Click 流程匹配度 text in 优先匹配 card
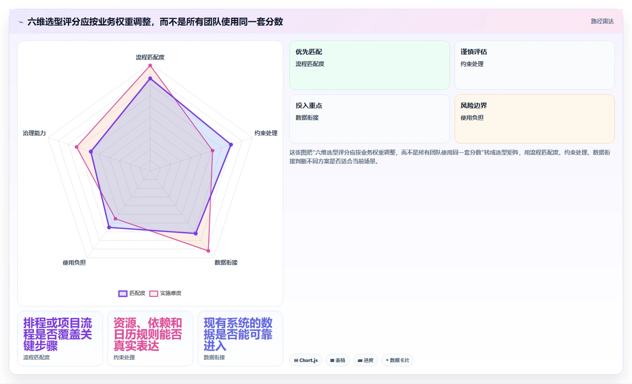The width and height of the screenshot is (632, 384). (310, 64)
